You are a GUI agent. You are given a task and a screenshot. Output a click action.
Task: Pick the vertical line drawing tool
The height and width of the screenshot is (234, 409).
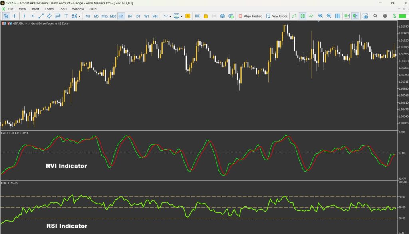pos(24,16)
